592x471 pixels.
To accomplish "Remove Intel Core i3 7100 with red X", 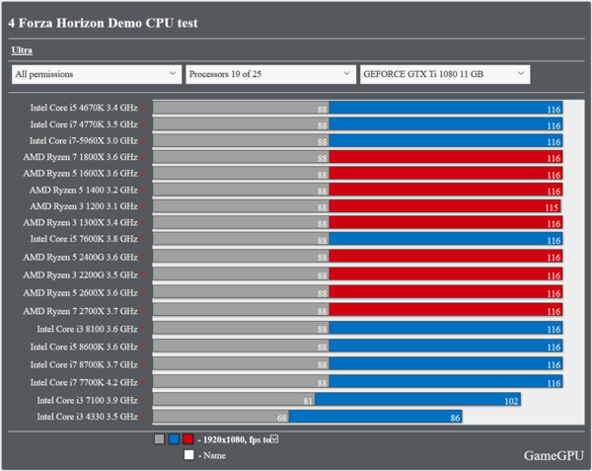I will tap(143, 400).
